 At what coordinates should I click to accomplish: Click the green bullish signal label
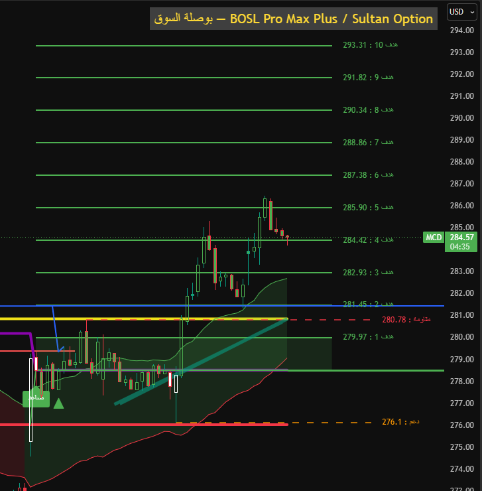(x=36, y=399)
